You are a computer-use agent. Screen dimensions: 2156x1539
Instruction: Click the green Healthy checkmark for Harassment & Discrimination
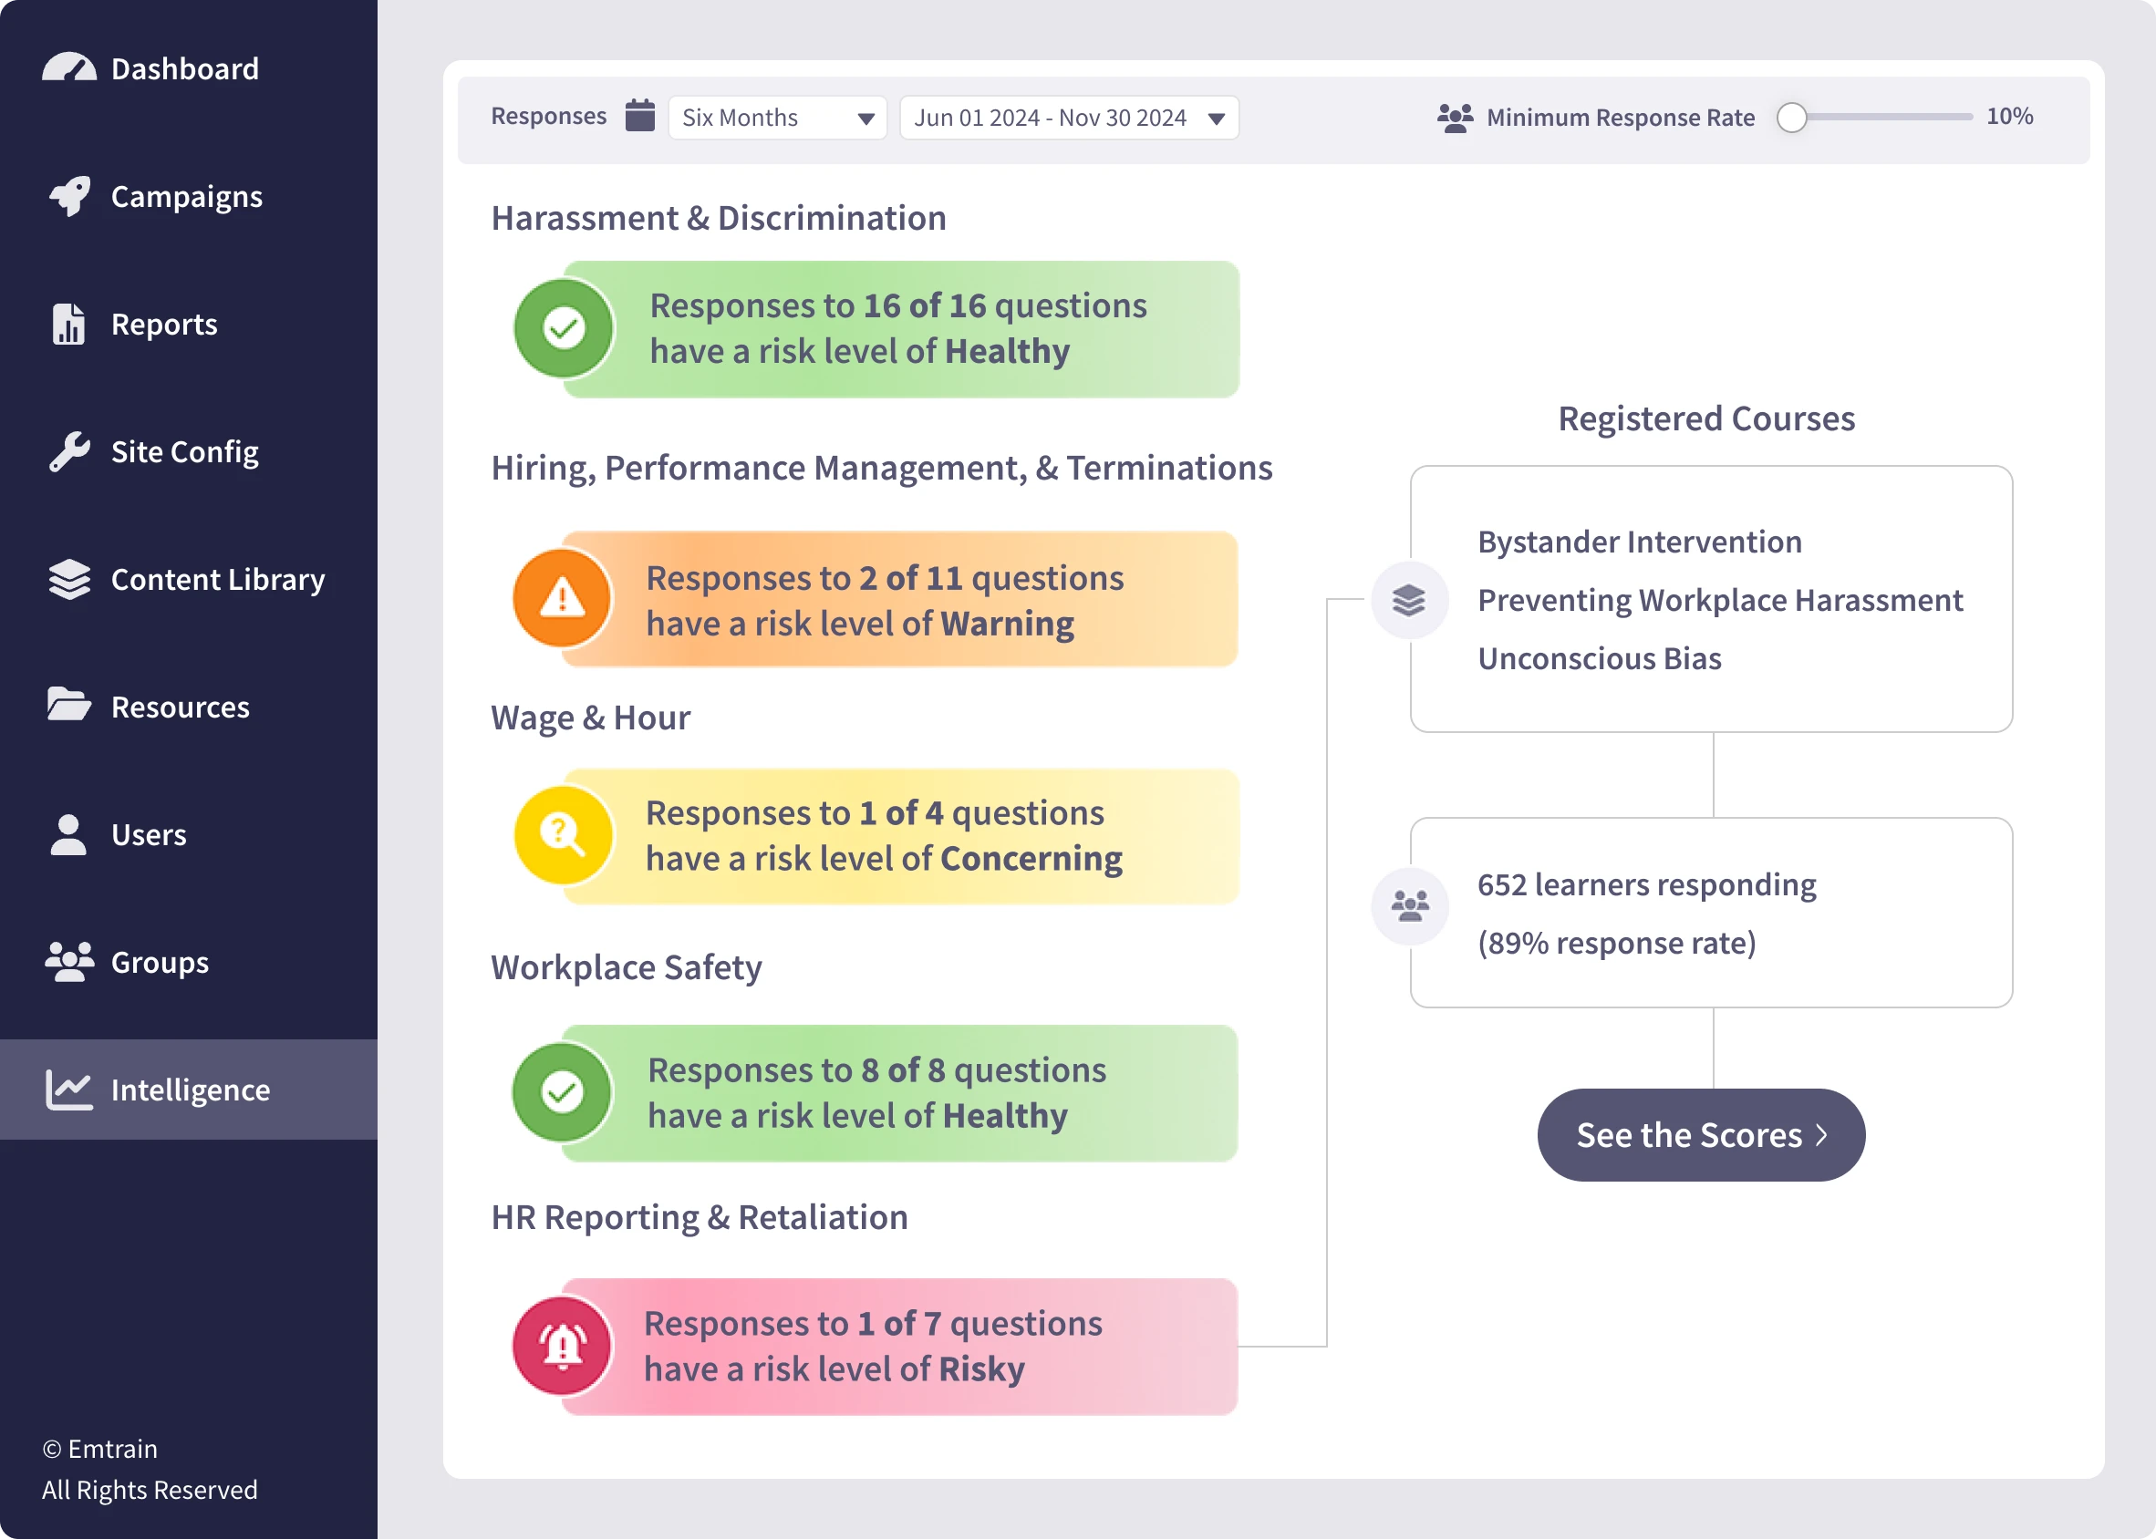[x=564, y=328]
